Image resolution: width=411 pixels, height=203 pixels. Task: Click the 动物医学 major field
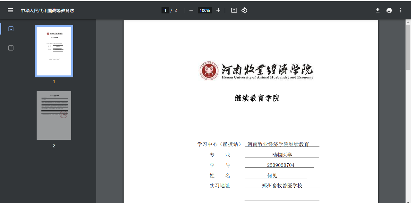coord(282,155)
